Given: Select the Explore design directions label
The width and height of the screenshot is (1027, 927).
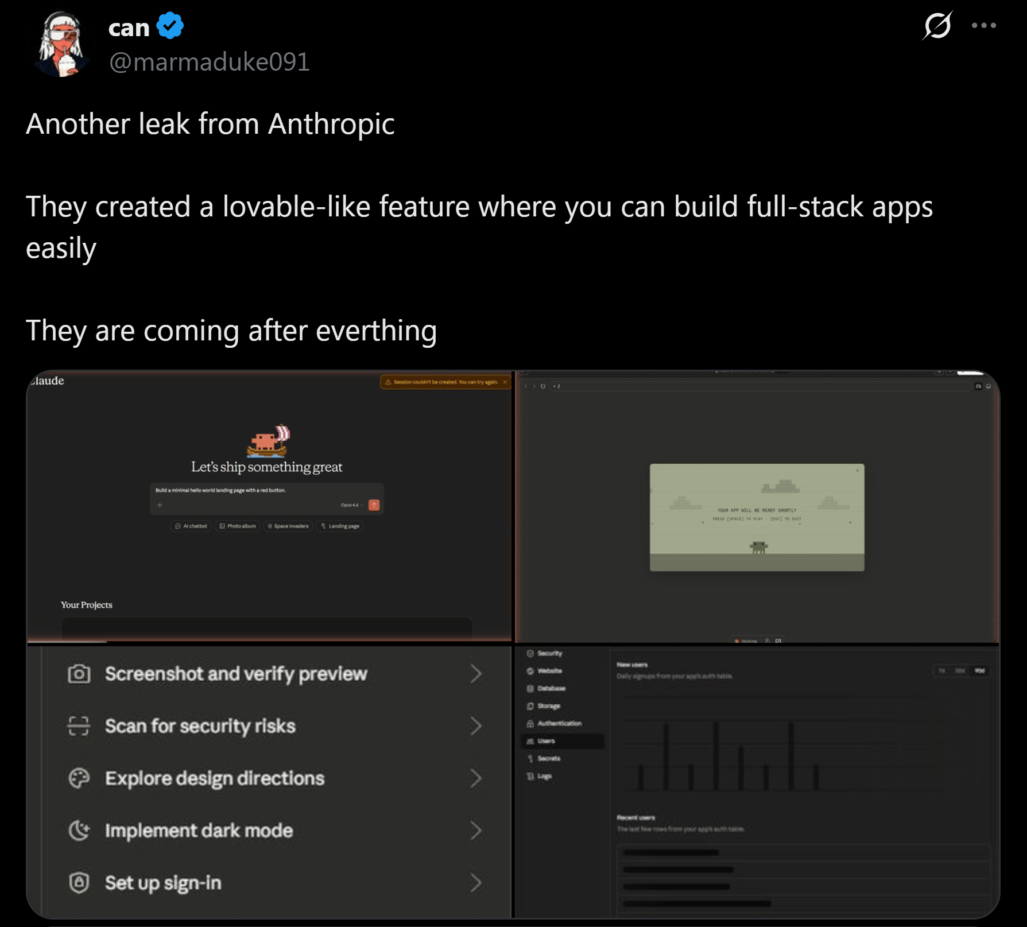Looking at the screenshot, I should pyautogui.click(x=215, y=778).
